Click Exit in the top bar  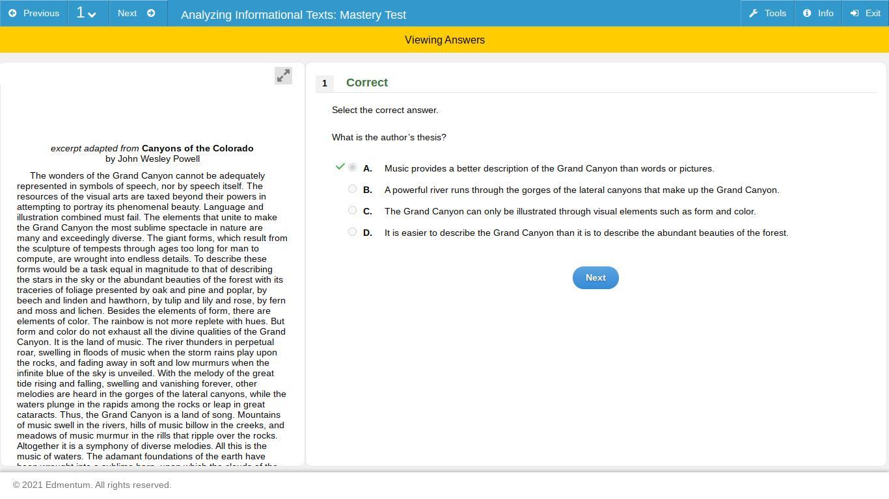866,13
